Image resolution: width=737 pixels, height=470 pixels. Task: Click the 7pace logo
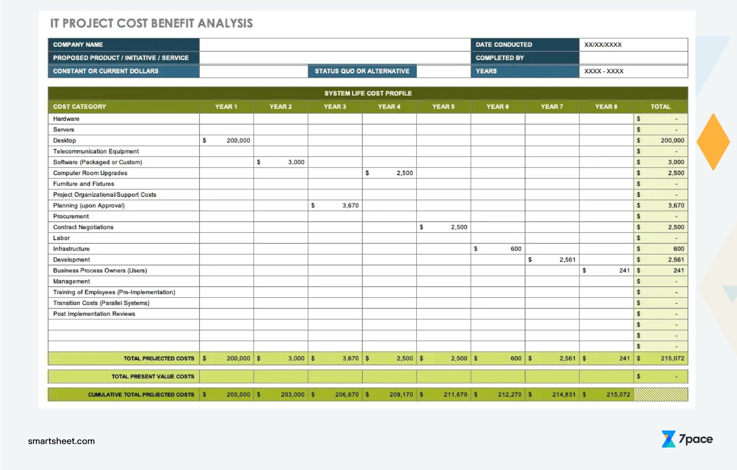(x=687, y=439)
